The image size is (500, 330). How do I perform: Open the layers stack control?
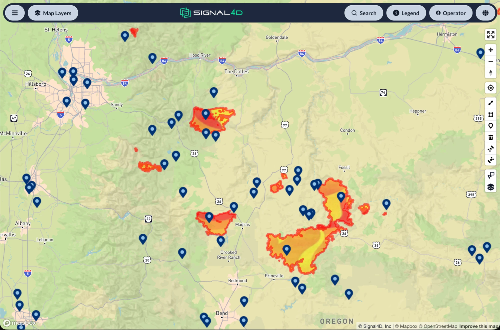point(490,187)
